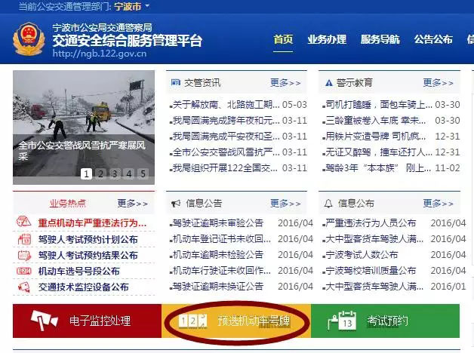Click the 信息公布 bell icon
Viewport: 474px width, 353px height.
(328, 204)
